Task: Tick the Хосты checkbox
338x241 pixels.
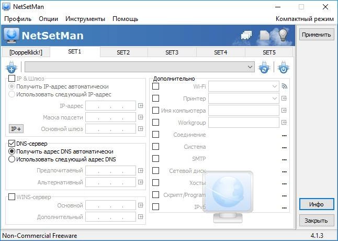Action: pyautogui.click(x=155, y=182)
